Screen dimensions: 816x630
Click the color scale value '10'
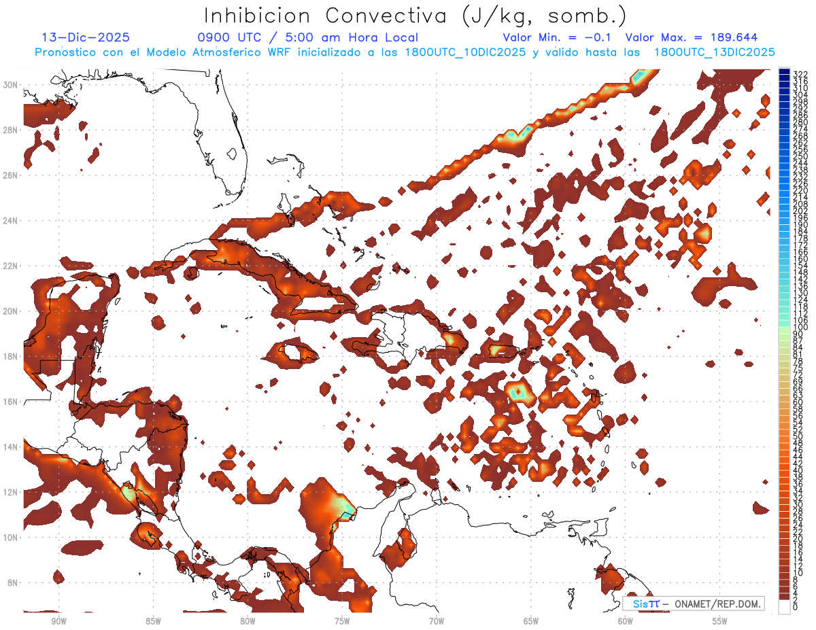[798, 573]
